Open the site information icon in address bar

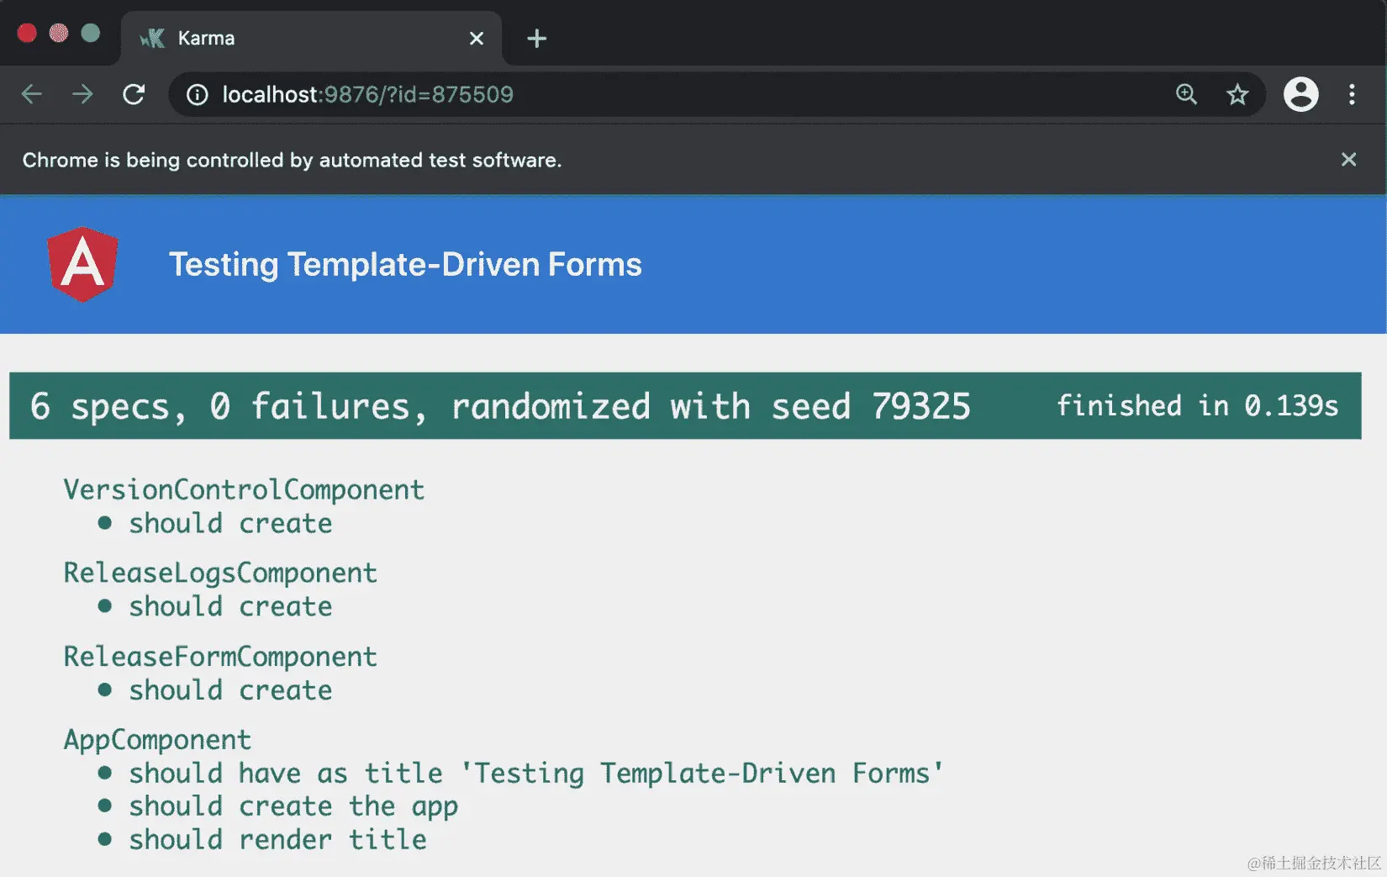pyautogui.click(x=197, y=94)
